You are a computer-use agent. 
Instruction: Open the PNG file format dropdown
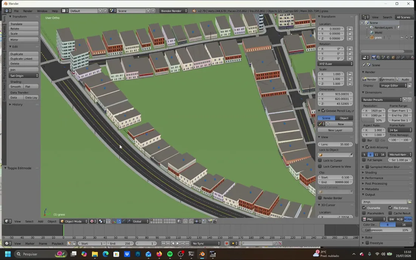pyautogui.click(x=374, y=219)
